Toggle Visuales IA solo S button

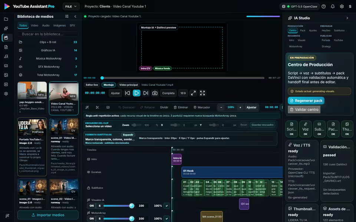click(99, 206)
